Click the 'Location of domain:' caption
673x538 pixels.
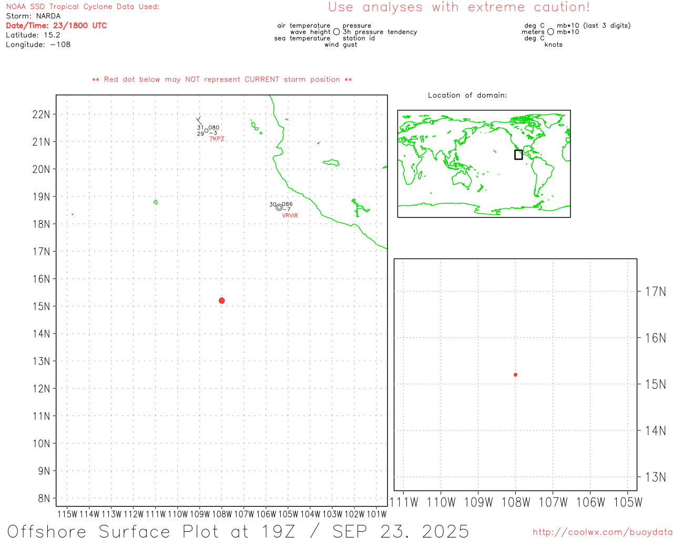coord(467,95)
